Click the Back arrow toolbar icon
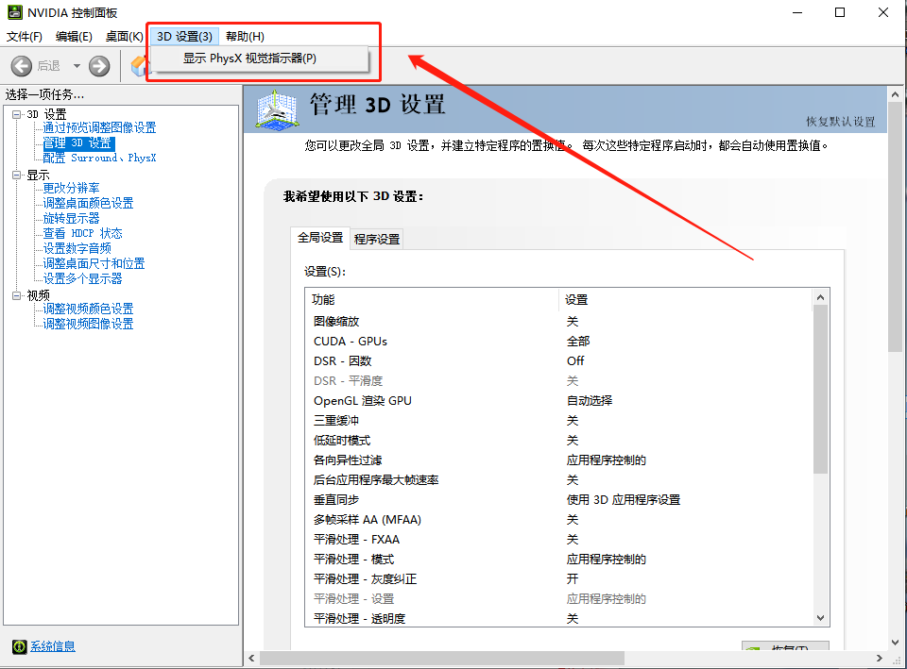The image size is (907, 669). pyautogui.click(x=22, y=66)
